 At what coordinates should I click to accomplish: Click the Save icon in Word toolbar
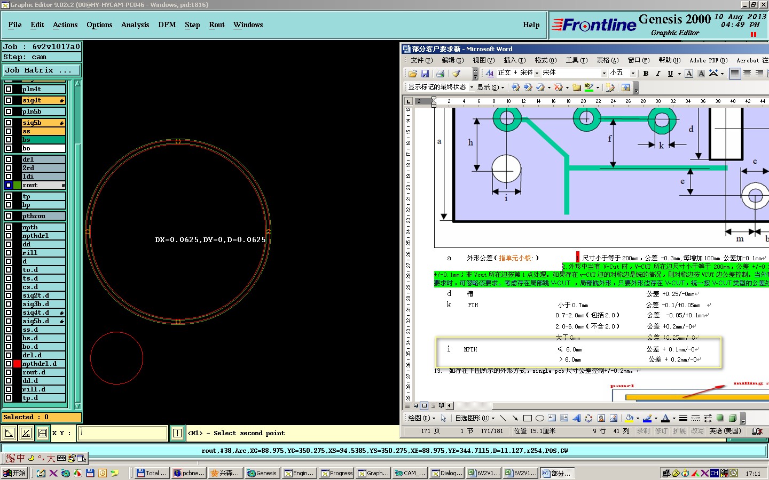[x=425, y=74]
